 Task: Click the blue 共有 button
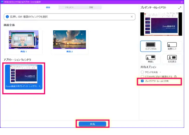(92, 124)
